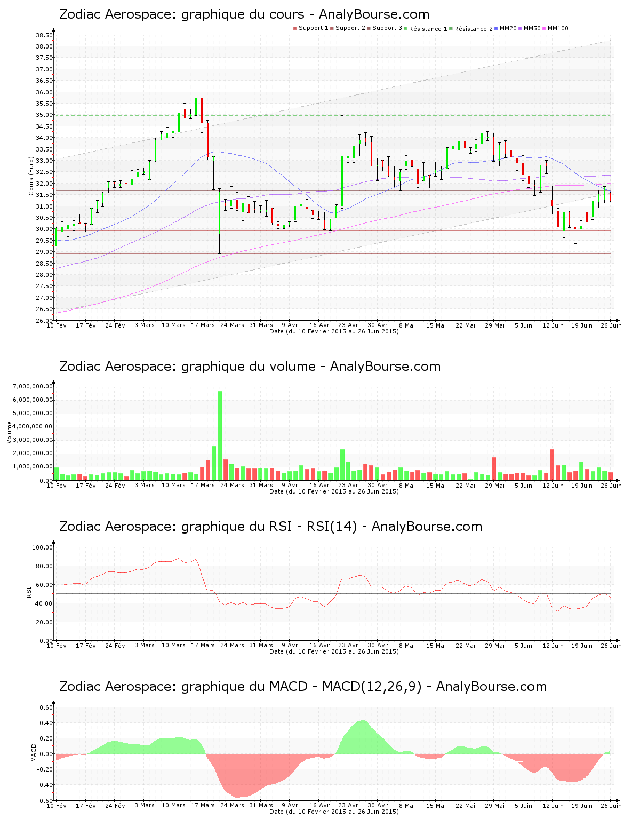Select the 'Support 3' legend label
640x827 pixels.
(387, 28)
